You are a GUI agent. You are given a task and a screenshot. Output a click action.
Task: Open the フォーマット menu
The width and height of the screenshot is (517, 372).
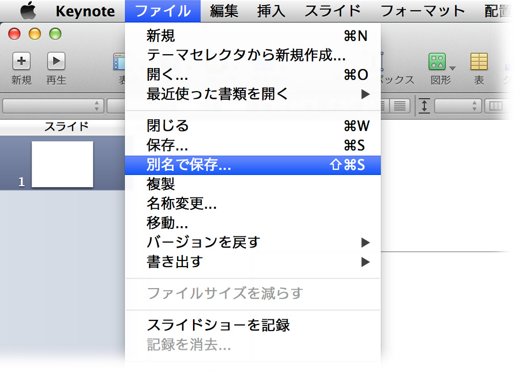click(x=422, y=11)
